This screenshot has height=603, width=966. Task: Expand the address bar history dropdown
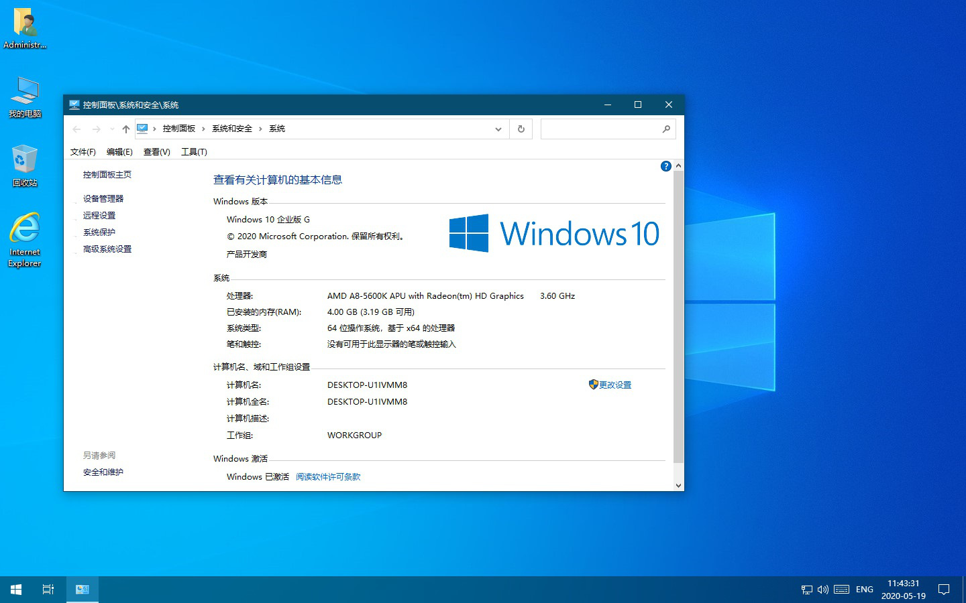498,129
